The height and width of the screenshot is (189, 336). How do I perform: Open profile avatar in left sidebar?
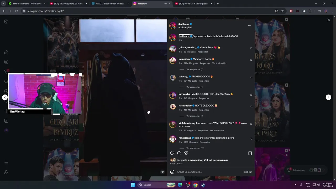point(6,130)
